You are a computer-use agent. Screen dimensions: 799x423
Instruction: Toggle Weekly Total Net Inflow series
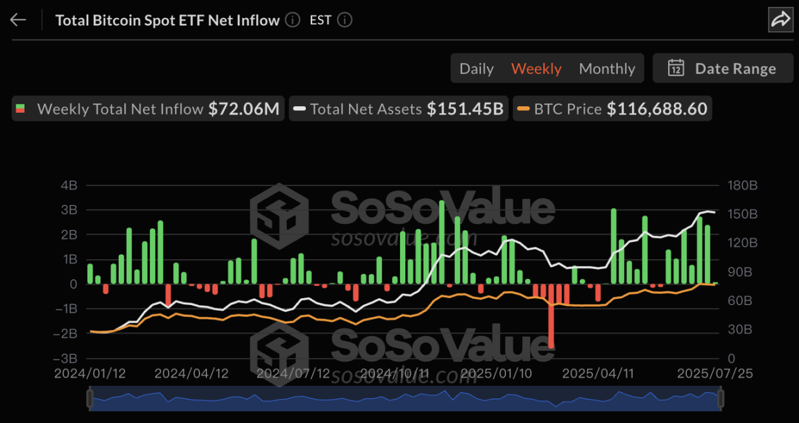pos(148,109)
